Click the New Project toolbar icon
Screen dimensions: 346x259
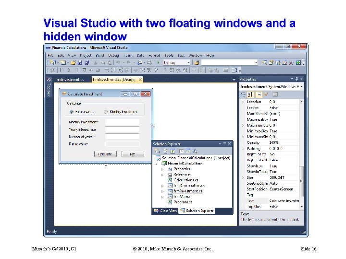53,62
